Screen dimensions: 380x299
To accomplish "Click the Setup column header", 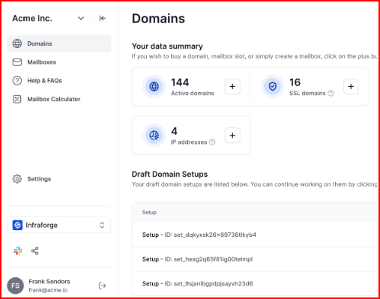I will [x=149, y=212].
